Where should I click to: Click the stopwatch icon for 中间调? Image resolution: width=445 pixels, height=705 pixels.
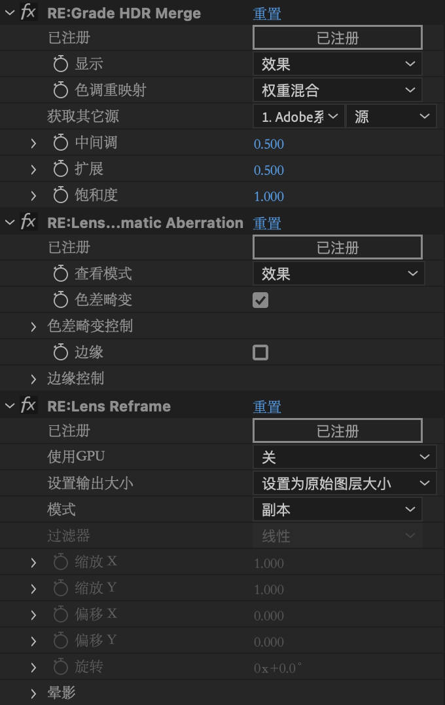61,143
